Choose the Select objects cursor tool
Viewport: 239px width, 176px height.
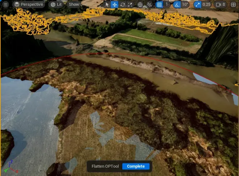107,5
